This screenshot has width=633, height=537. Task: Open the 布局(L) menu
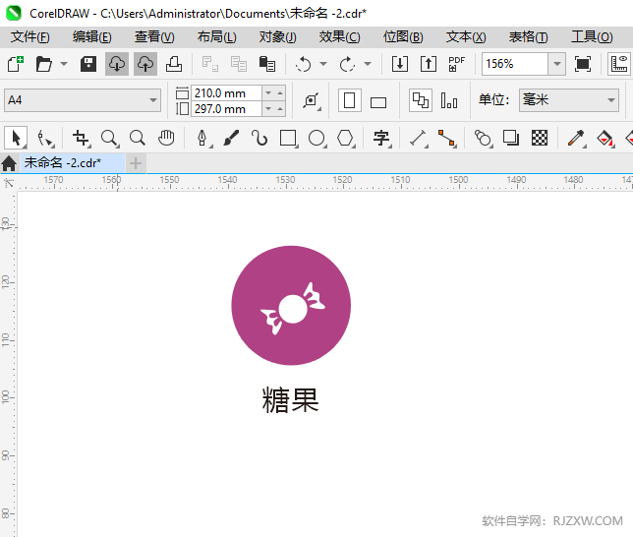pyautogui.click(x=216, y=37)
